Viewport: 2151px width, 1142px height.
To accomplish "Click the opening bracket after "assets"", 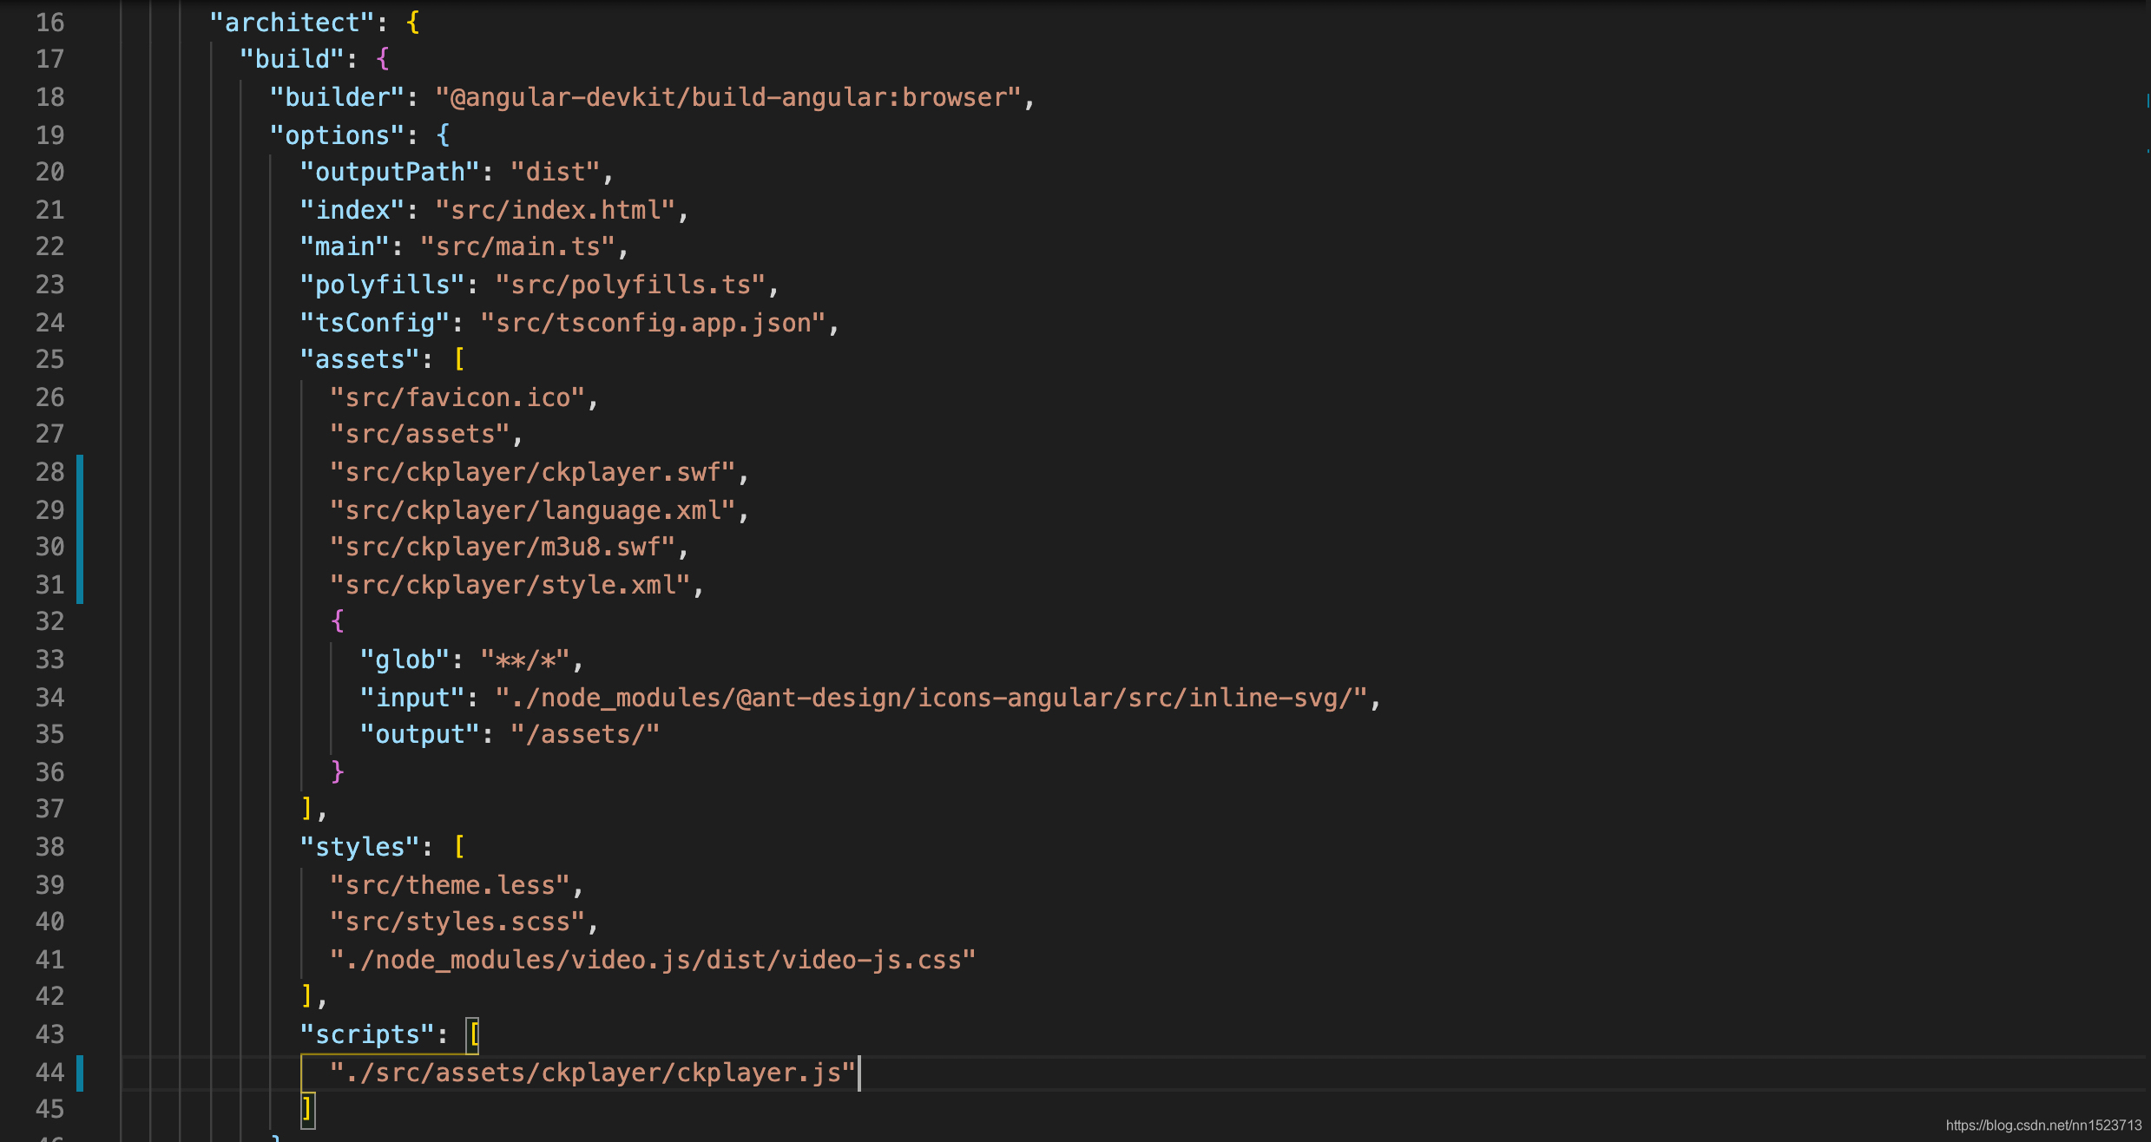I will pyautogui.click(x=459, y=359).
